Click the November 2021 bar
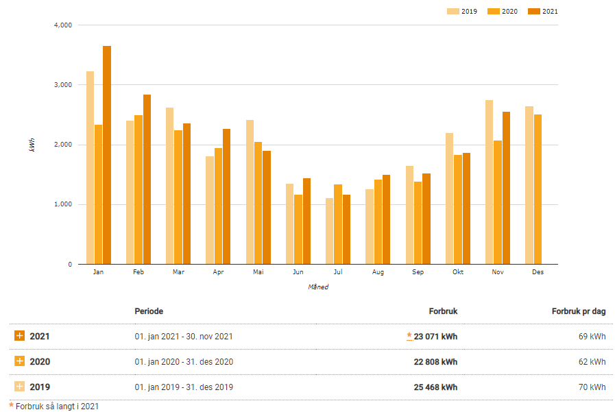This screenshot has height=412, width=615. pos(507,188)
